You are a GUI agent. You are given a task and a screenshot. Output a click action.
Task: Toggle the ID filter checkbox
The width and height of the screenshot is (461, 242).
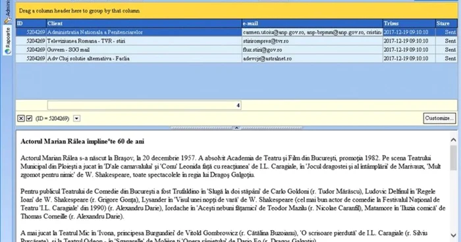point(29,118)
